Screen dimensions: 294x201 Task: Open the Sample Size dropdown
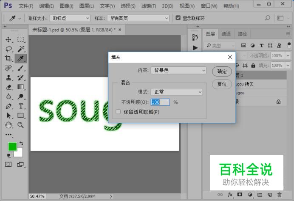click(x=70, y=18)
